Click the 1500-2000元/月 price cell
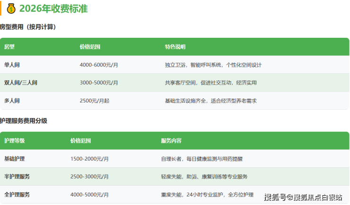Screen dimensions: 350x205 coord(89,159)
